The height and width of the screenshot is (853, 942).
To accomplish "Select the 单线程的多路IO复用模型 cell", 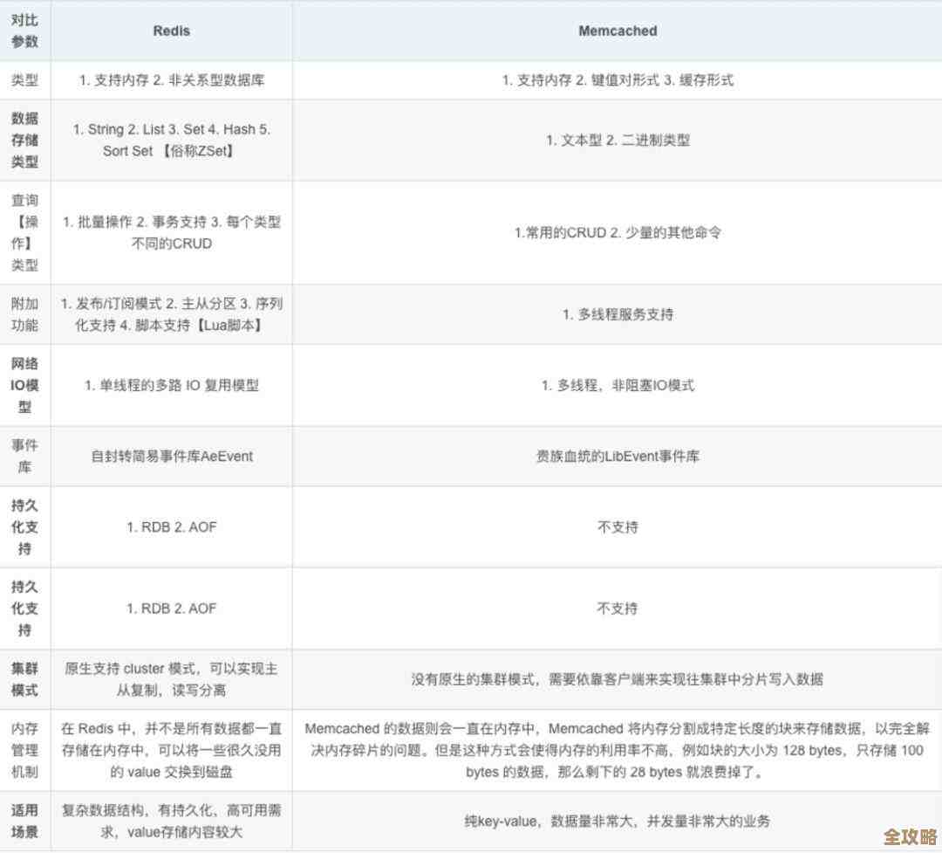I will pyautogui.click(x=171, y=385).
